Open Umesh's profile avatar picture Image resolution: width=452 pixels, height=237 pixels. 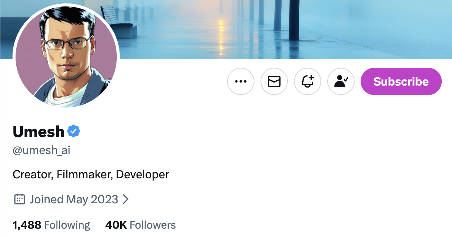point(66,57)
